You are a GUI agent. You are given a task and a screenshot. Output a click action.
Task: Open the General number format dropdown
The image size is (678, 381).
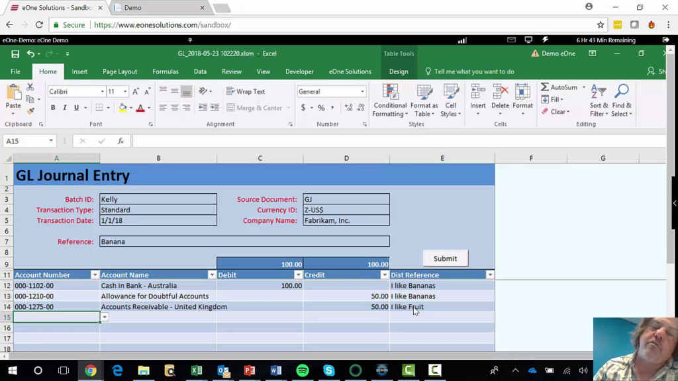362,91
